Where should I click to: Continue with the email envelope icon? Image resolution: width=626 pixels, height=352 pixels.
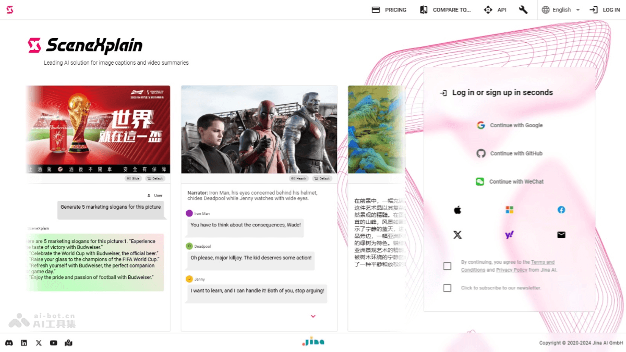point(561,235)
